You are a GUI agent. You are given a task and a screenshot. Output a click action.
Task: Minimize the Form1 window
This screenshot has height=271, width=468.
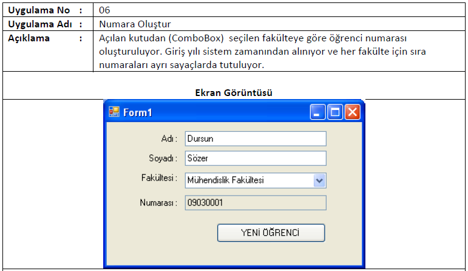click(317, 112)
